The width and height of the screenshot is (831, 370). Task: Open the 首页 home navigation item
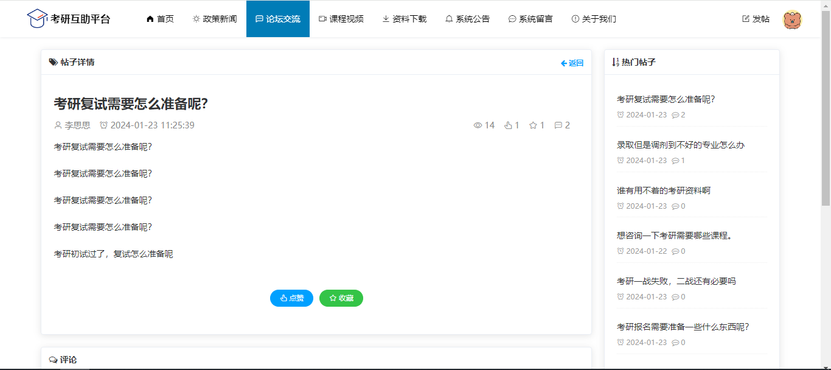tap(160, 19)
